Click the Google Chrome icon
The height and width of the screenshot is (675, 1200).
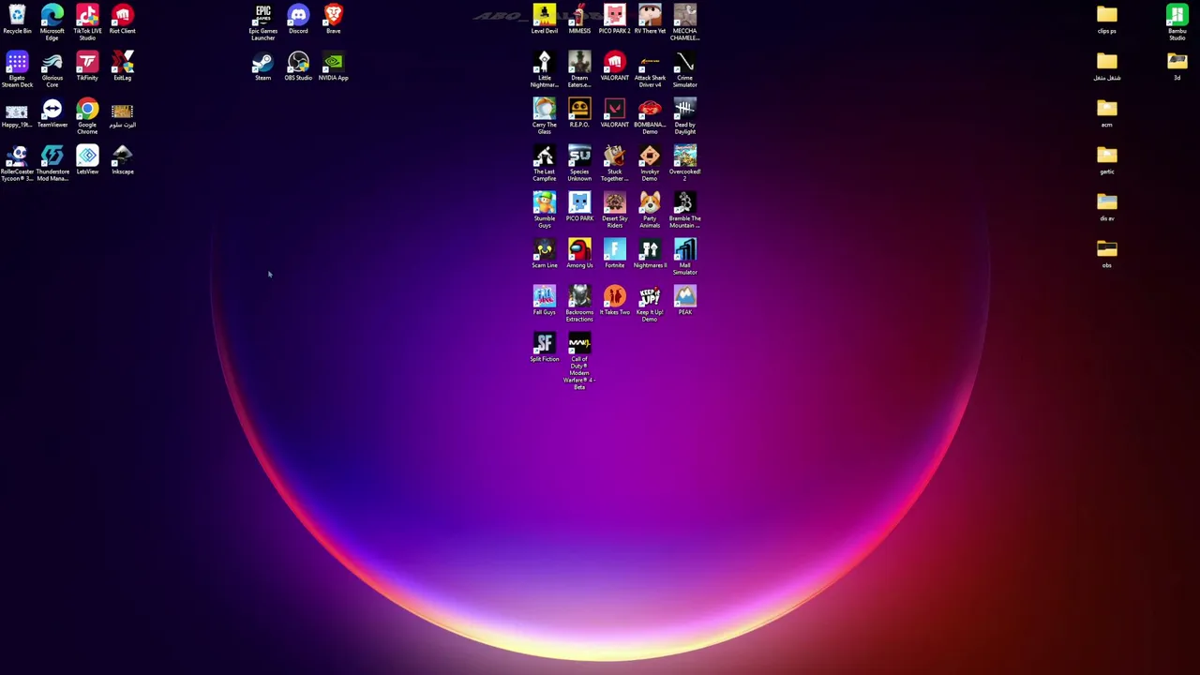click(87, 115)
